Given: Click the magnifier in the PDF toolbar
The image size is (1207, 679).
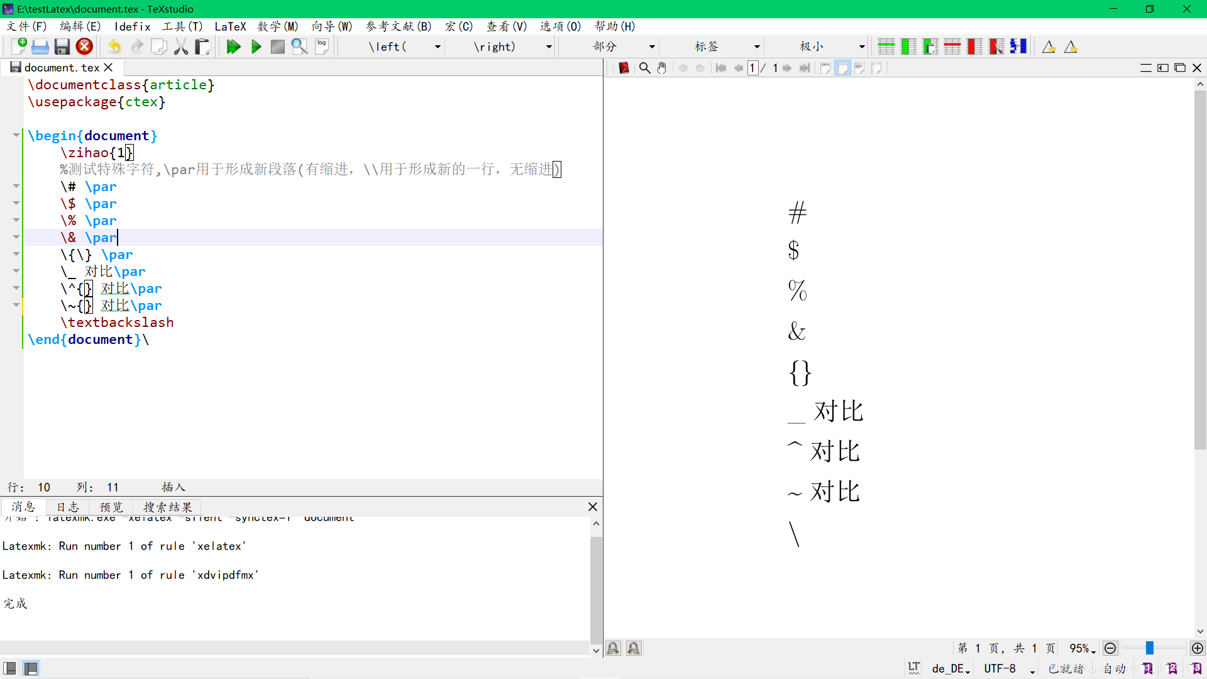Looking at the screenshot, I should tap(644, 68).
